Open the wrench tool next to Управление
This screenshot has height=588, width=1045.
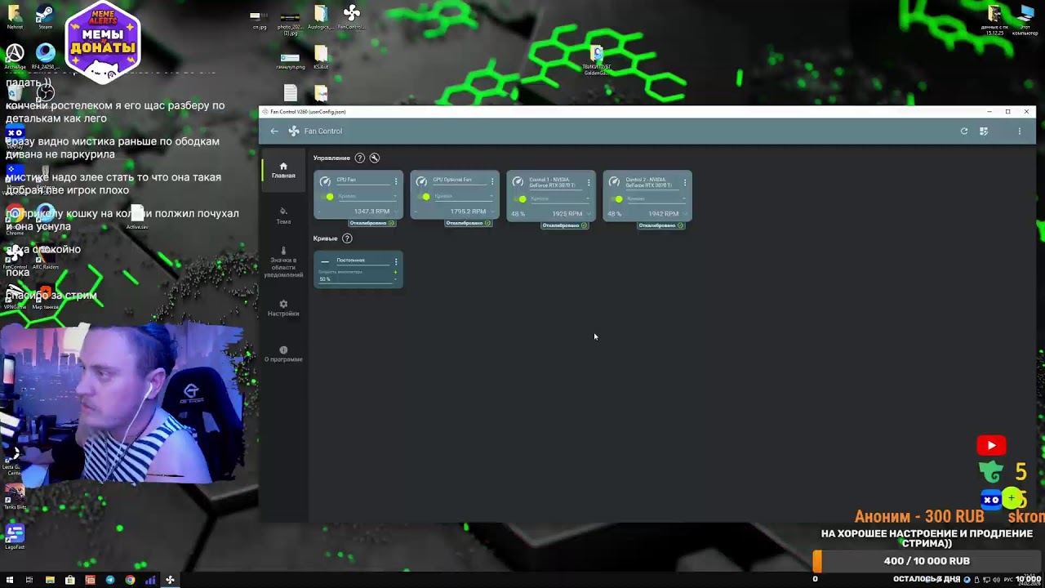[x=375, y=158]
